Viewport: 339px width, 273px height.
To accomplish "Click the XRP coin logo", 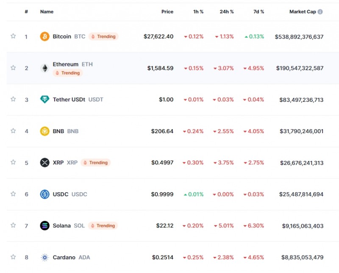I will [x=44, y=162].
